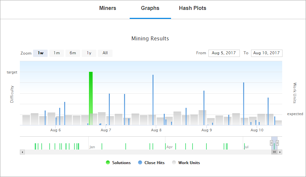The height and width of the screenshot is (177, 306).
Task: Click the right navigator range handle
Action: [277, 143]
